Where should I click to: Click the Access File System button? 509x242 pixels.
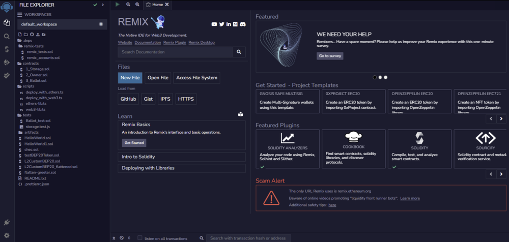196,78
